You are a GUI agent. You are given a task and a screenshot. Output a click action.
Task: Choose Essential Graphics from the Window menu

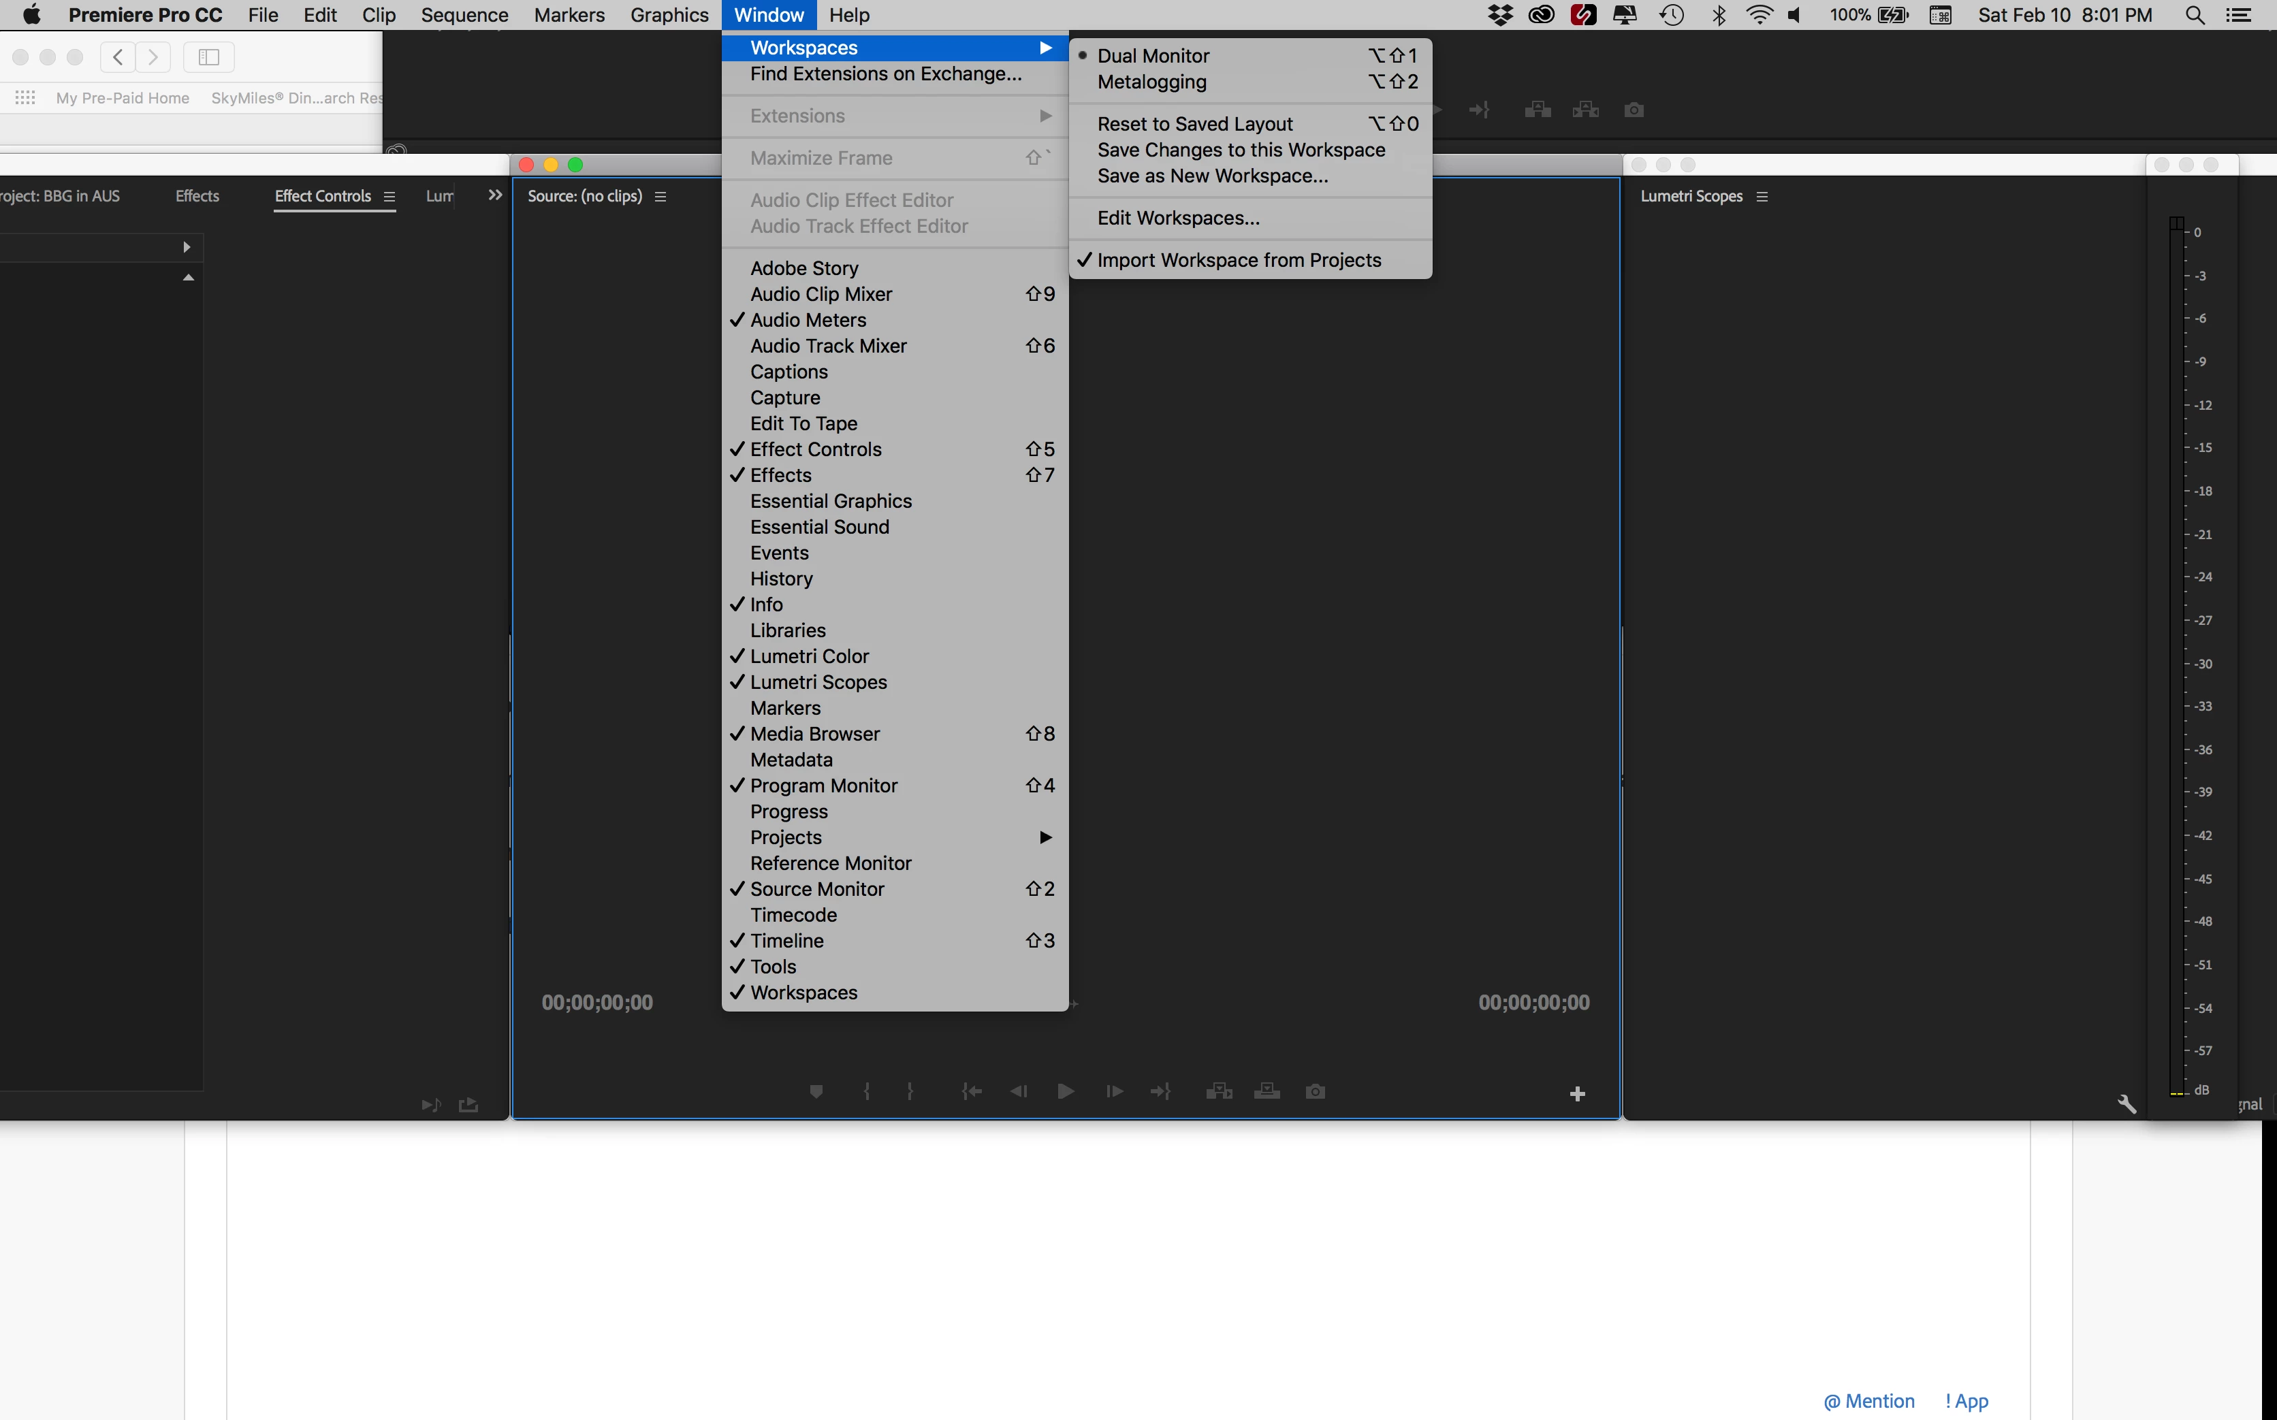(x=831, y=502)
